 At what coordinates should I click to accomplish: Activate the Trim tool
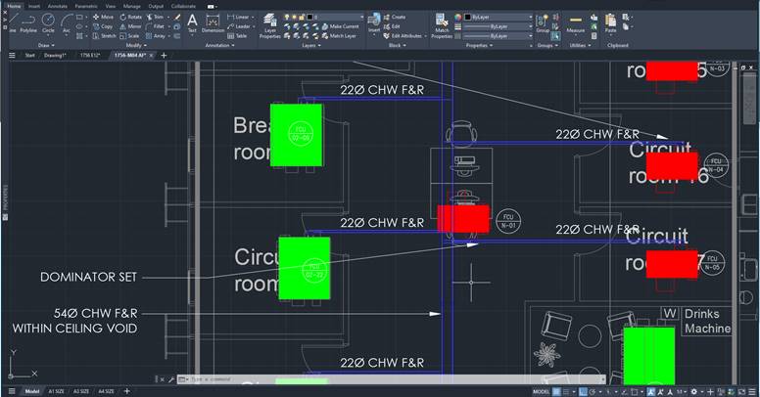click(x=156, y=17)
